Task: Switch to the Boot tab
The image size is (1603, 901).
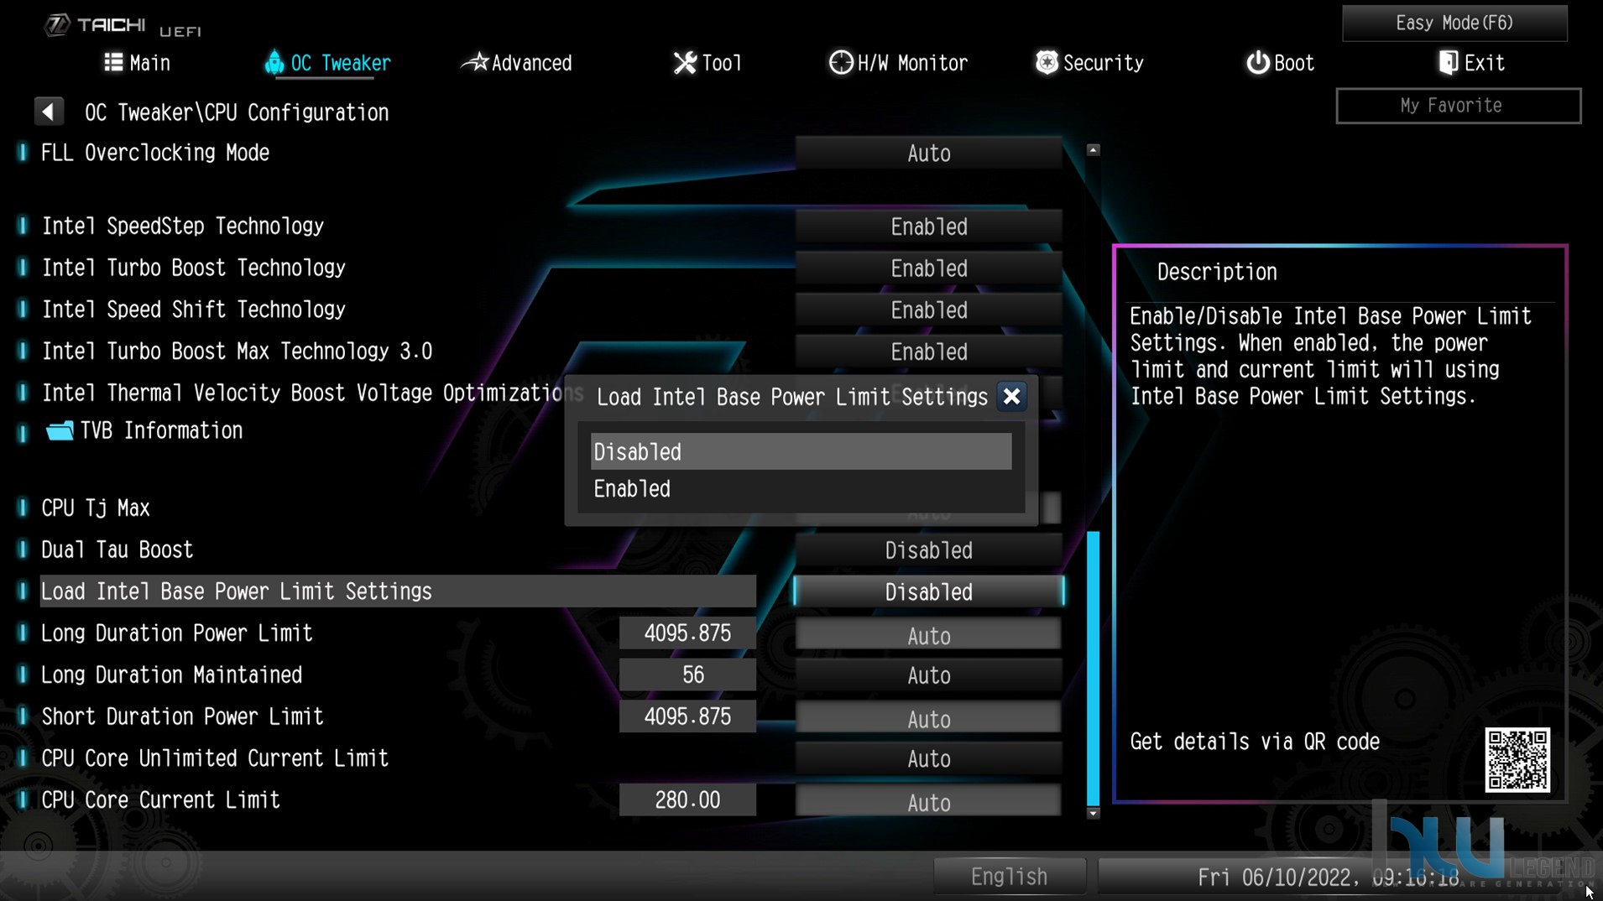Action: (1280, 63)
